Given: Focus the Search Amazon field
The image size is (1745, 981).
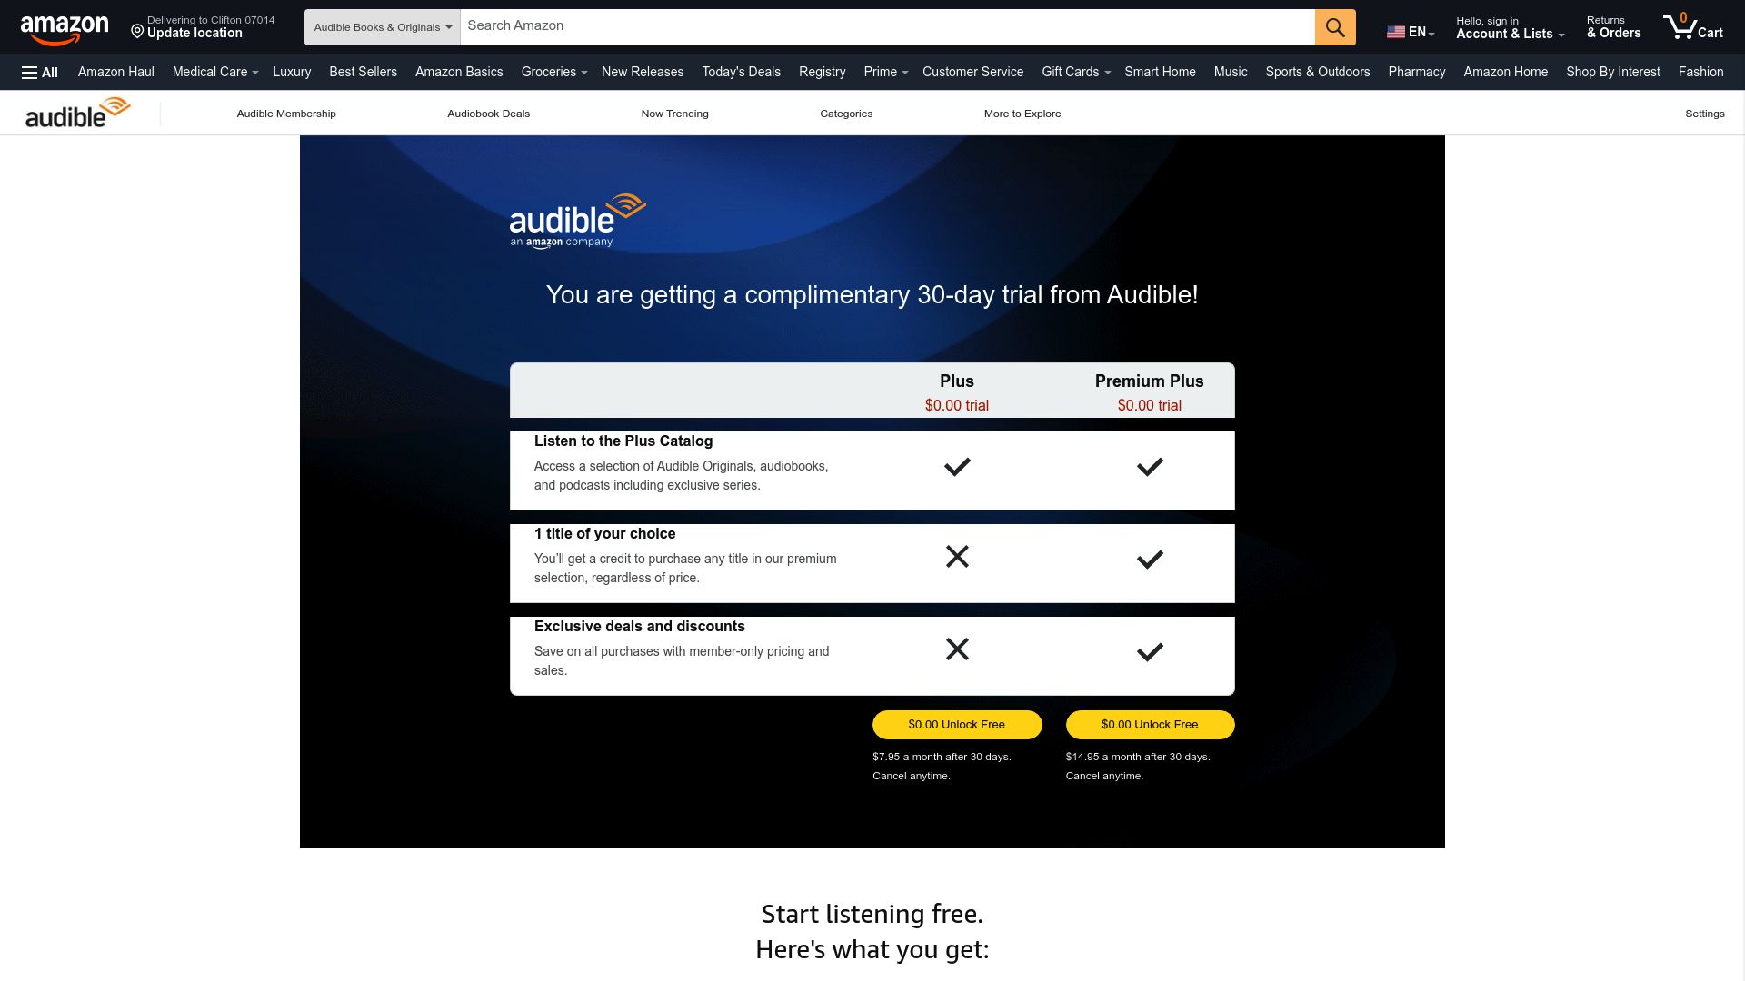Looking at the screenshot, I should click(x=887, y=27).
